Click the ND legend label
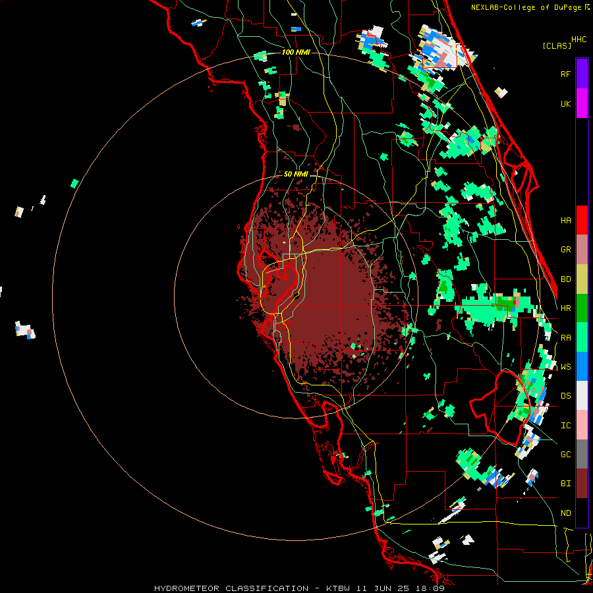593x593 pixels. click(565, 513)
